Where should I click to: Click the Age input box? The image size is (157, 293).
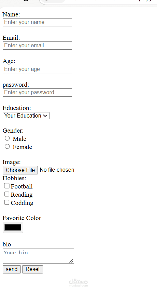(37, 69)
